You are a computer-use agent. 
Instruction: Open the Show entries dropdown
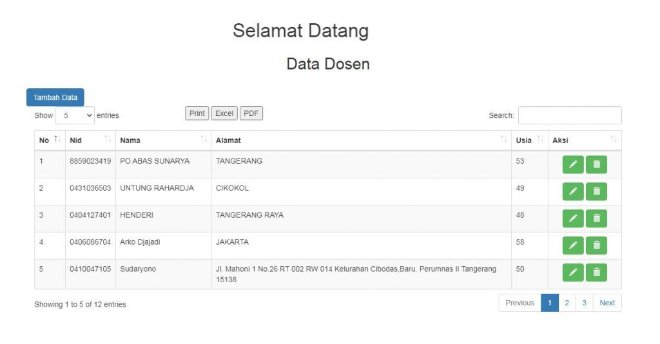(75, 115)
